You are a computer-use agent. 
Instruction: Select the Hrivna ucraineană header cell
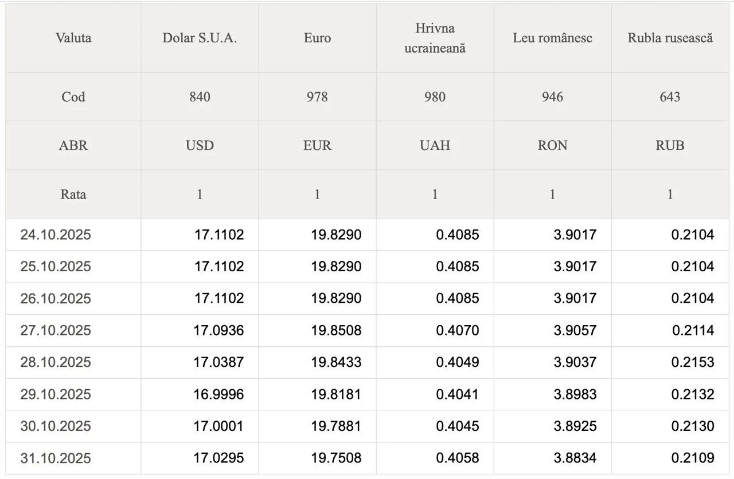[435, 38]
